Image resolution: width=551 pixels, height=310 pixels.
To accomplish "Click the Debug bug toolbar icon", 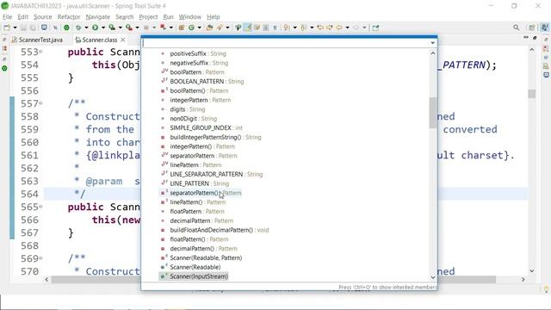I will pos(78,28).
